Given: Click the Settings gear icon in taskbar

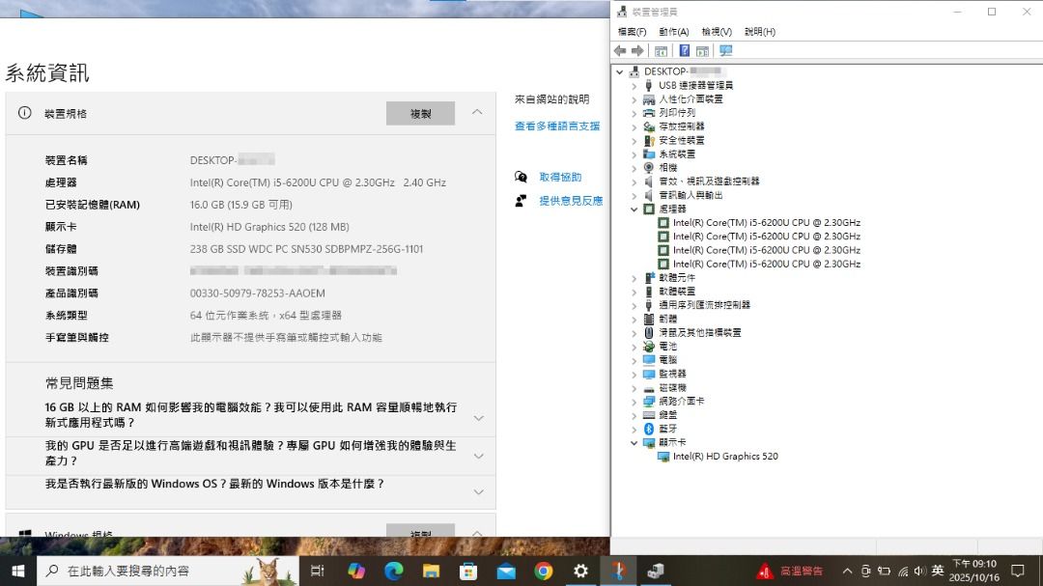Looking at the screenshot, I should click(x=580, y=571).
